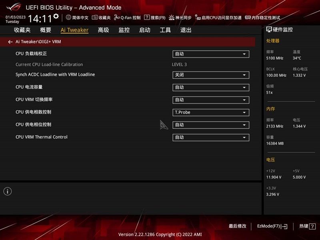Click the ROG logo in title bar
The height and width of the screenshot is (240, 320).
coord(14,7)
